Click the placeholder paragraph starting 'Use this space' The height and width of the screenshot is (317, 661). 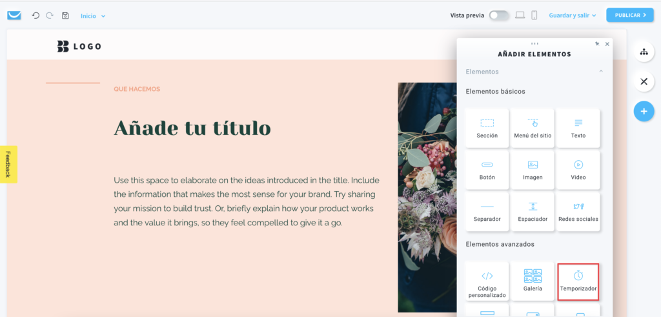click(x=247, y=201)
